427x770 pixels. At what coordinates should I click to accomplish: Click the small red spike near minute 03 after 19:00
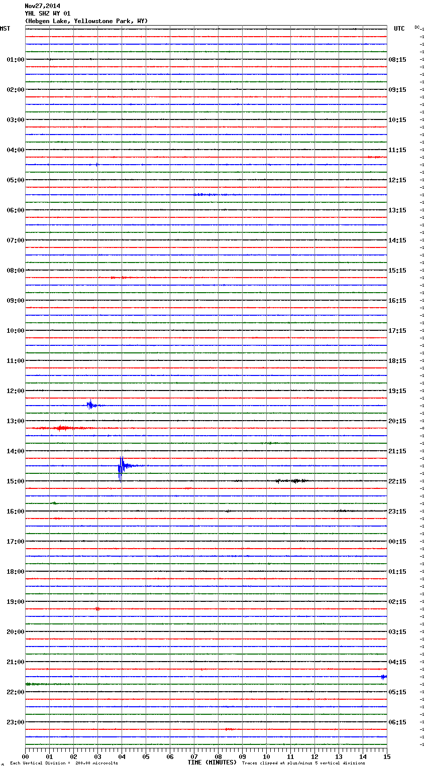pos(97,609)
